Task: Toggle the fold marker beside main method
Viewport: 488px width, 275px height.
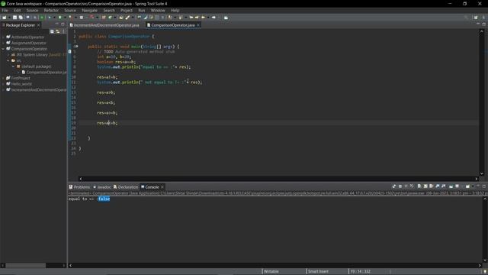Action: point(76,47)
